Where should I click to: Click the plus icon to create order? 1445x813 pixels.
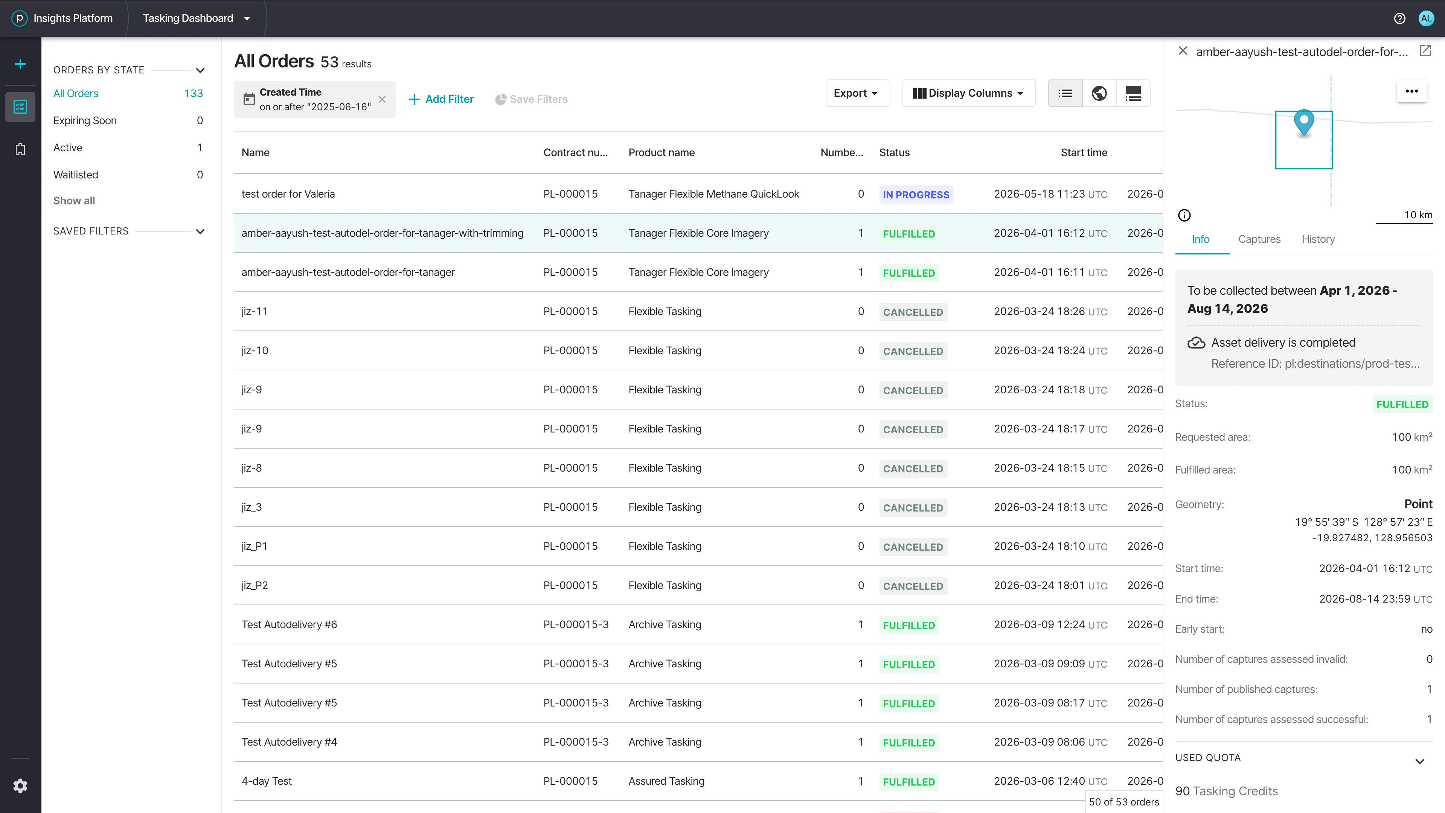[20, 64]
